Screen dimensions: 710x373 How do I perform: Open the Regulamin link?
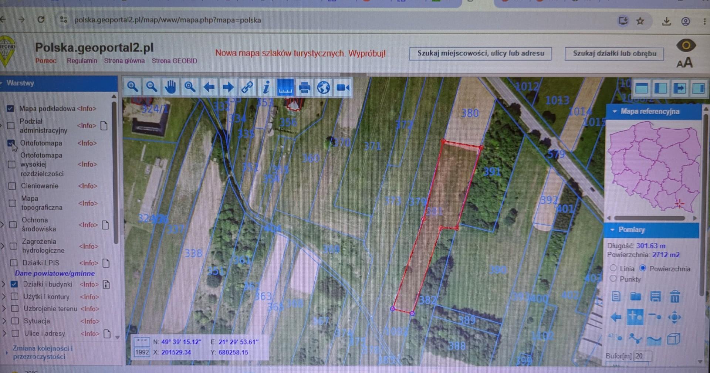click(x=82, y=61)
